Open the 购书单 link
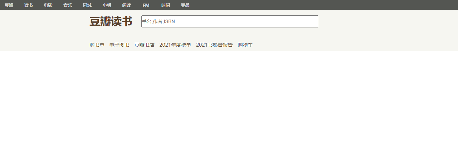The height and width of the screenshot is (145, 458). click(97, 45)
